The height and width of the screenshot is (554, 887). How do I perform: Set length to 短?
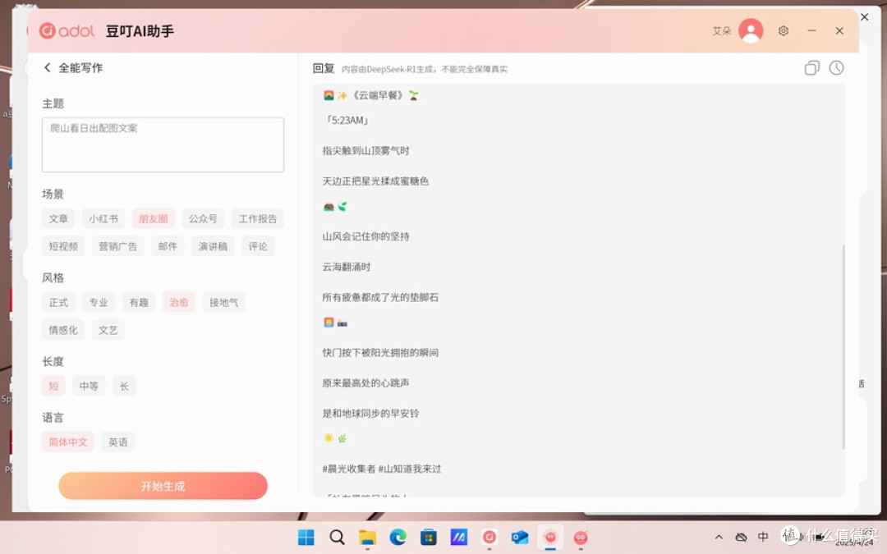(x=53, y=386)
